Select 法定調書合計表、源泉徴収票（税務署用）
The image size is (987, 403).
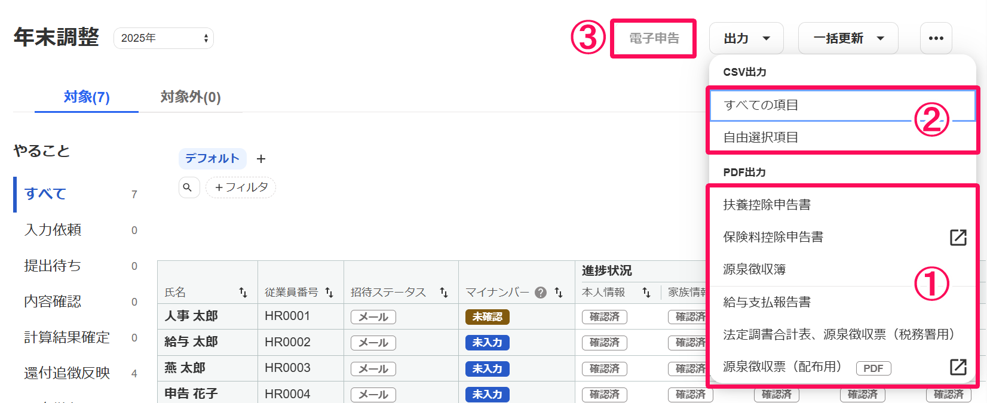tap(842, 334)
